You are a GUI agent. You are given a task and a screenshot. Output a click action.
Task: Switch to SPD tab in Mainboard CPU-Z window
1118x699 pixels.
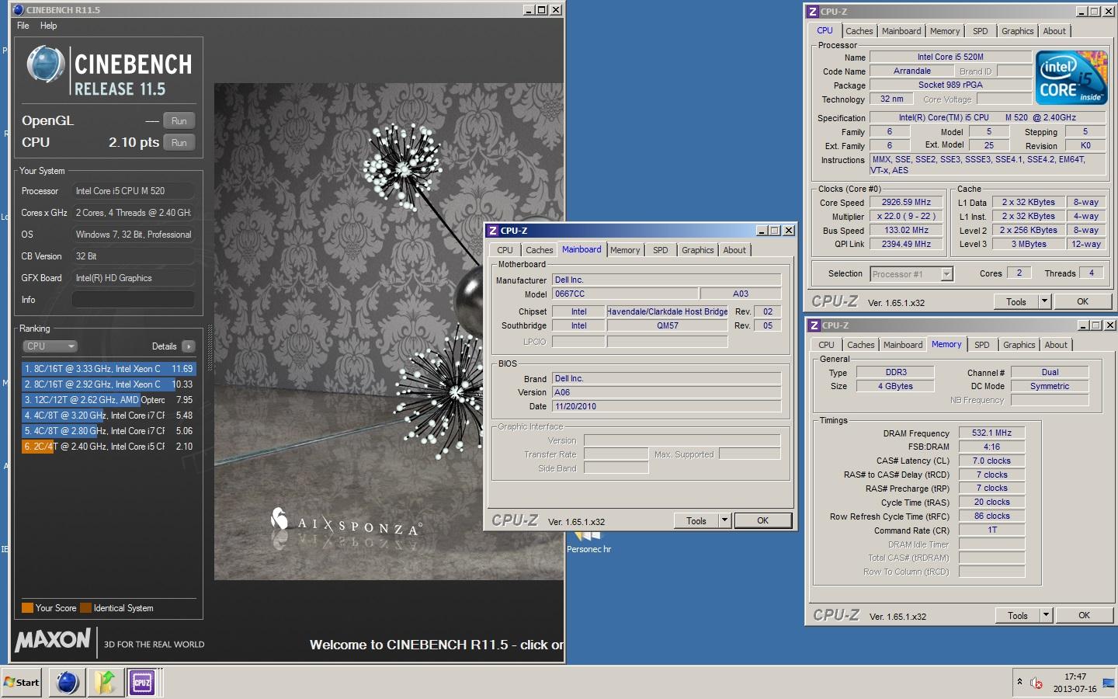click(x=660, y=250)
